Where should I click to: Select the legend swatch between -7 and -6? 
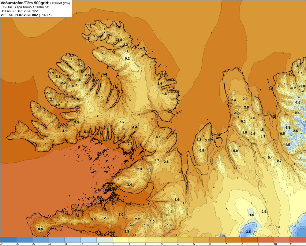pos(8,240)
